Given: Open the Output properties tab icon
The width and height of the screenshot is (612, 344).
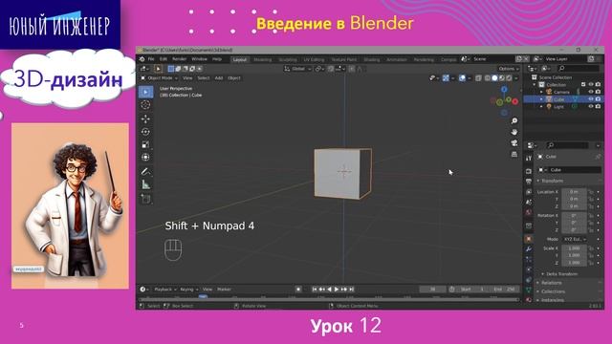Looking at the screenshot, I should [529, 182].
